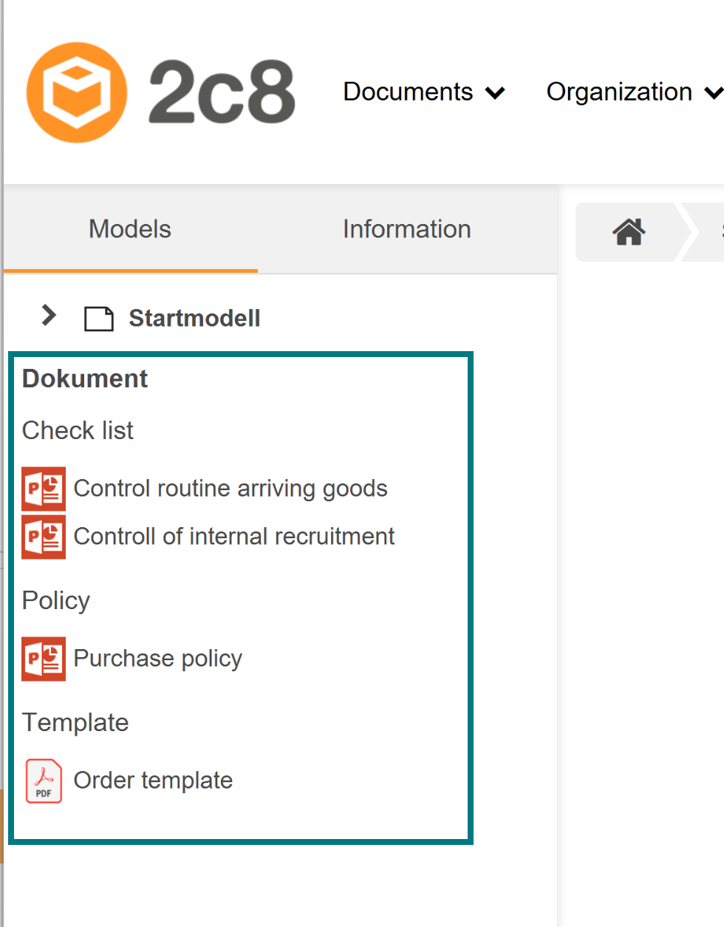Expand the Startmodell tree node chevron
The height and width of the screenshot is (927, 724).
[x=49, y=315]
